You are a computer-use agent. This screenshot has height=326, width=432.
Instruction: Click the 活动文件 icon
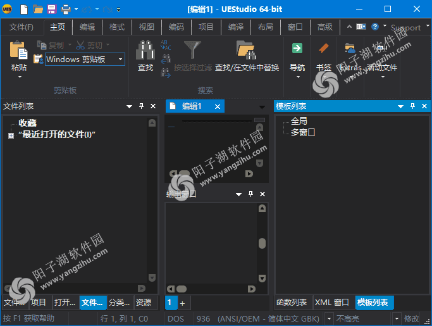(382, 49)
